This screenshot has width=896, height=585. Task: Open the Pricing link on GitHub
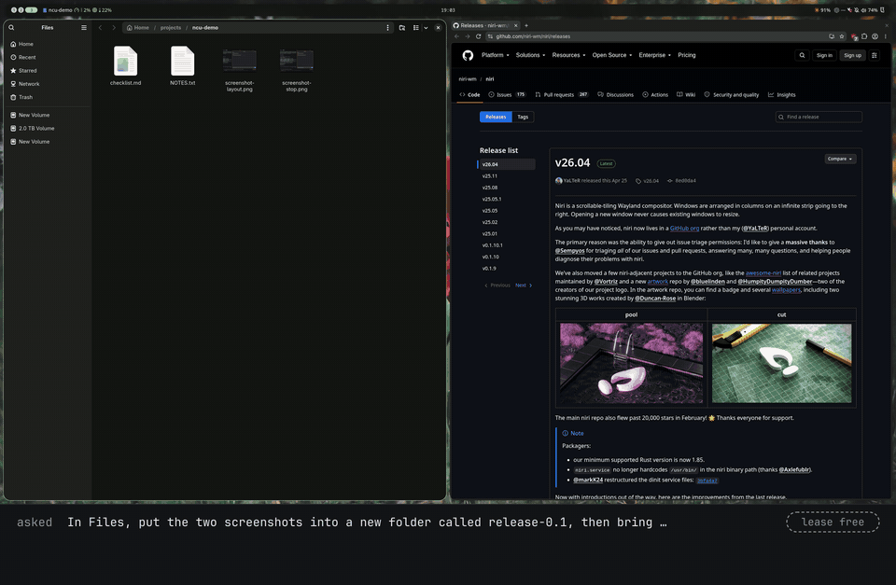687,55
